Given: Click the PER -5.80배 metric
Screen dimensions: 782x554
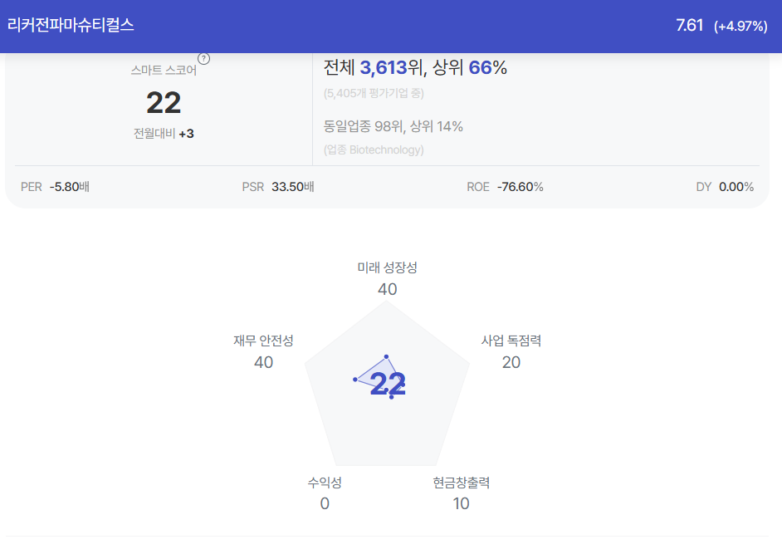Looking at the screenshot, I should [55, 187].
